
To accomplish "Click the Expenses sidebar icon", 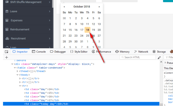I will pos(7,20).
